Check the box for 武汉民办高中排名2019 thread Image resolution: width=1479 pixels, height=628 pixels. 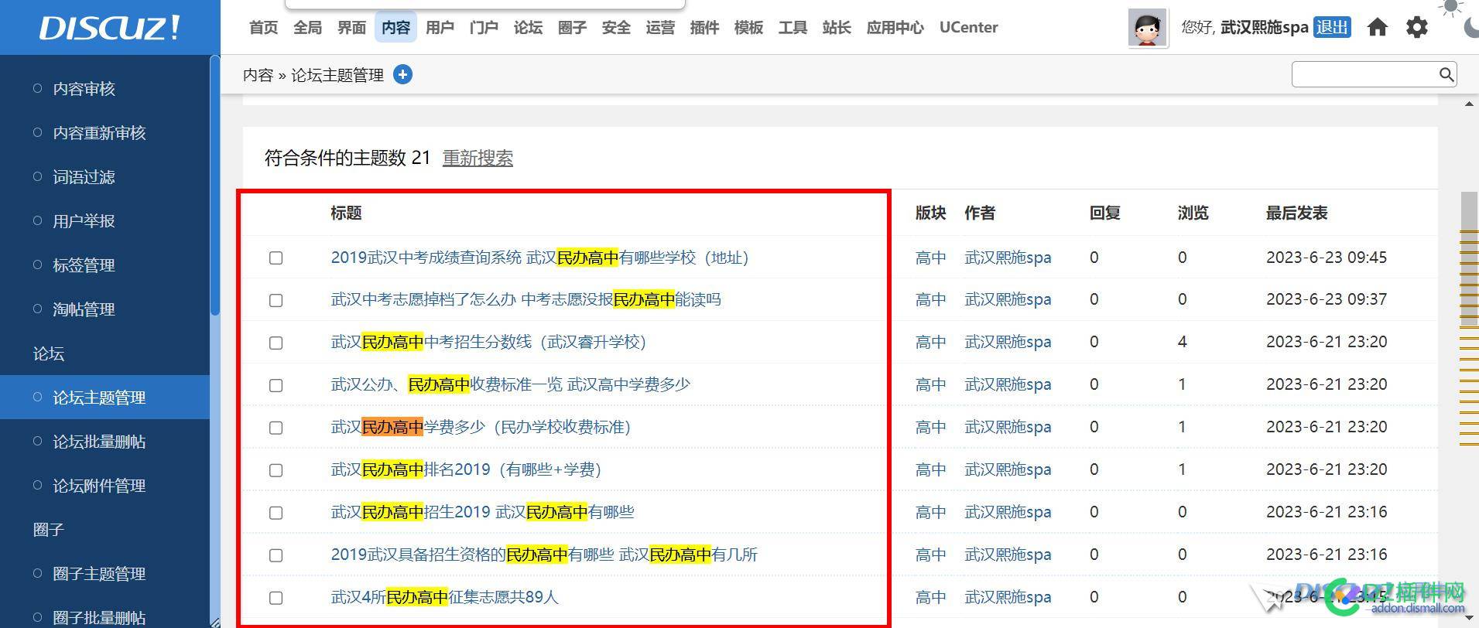pos(276,470)
